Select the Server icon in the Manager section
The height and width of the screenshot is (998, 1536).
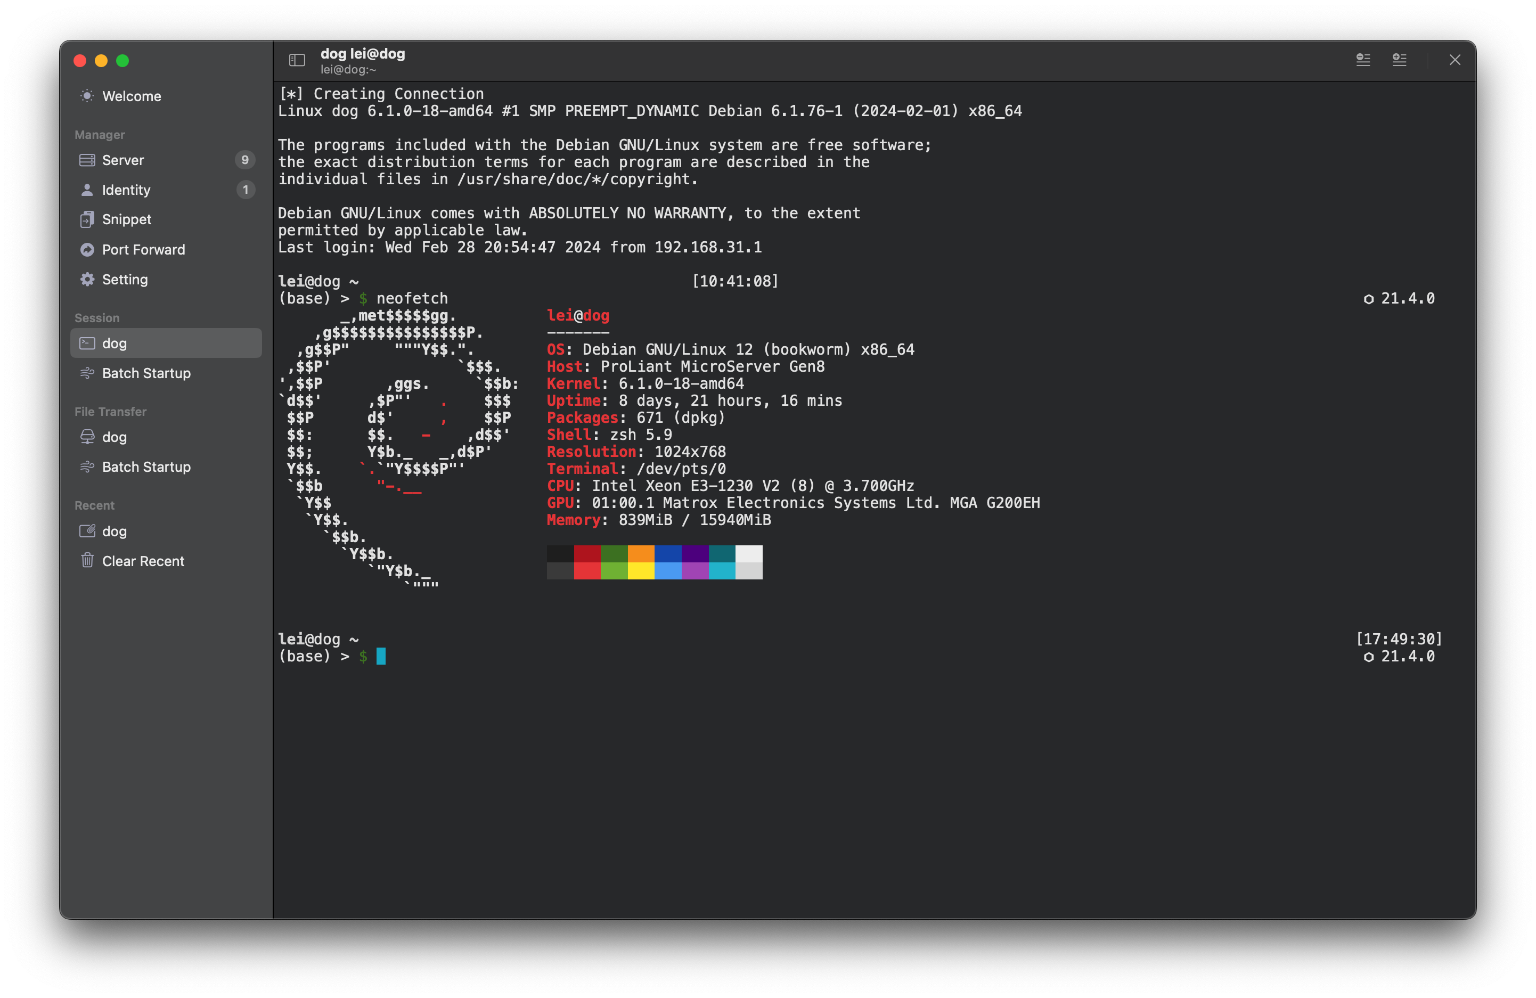[87, 160]
